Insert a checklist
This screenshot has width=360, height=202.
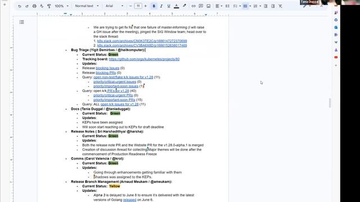click(235, 6)
